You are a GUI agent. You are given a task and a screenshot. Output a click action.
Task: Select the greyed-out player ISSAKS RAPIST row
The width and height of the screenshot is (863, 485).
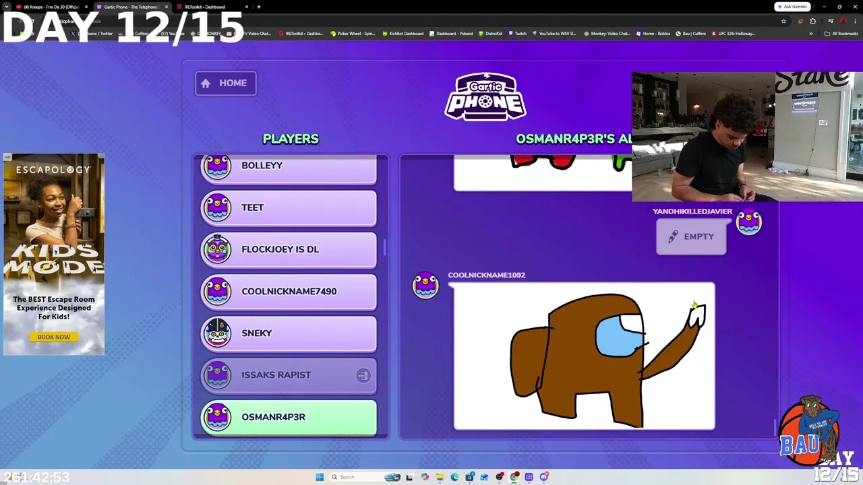pyautogui.click(x=289, y=375)
